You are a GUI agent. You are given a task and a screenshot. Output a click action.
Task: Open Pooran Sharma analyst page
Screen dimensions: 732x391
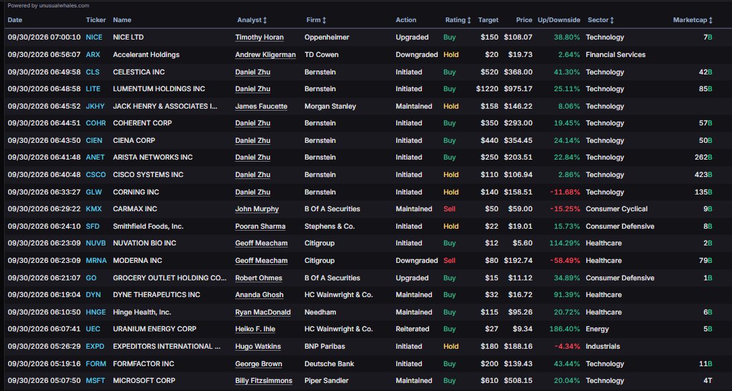pyautogui.click(x=260, y=226)
